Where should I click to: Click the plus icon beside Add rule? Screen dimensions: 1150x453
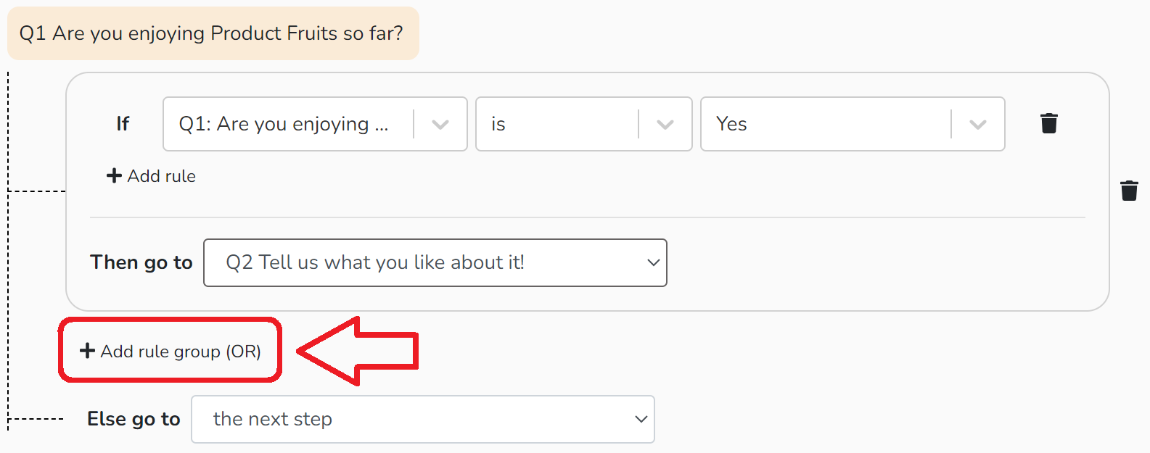tap(114, 175)
